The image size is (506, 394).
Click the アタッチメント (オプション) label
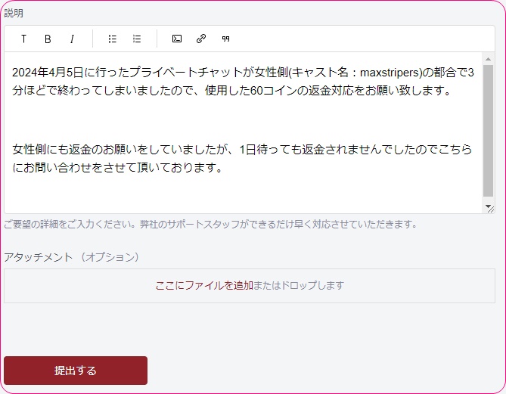point(72,257)
